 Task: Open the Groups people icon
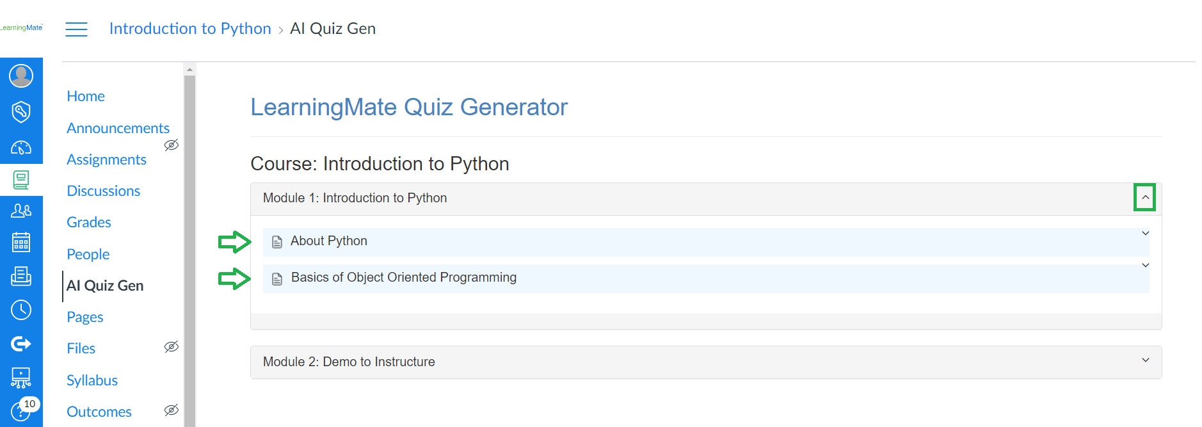21,210
